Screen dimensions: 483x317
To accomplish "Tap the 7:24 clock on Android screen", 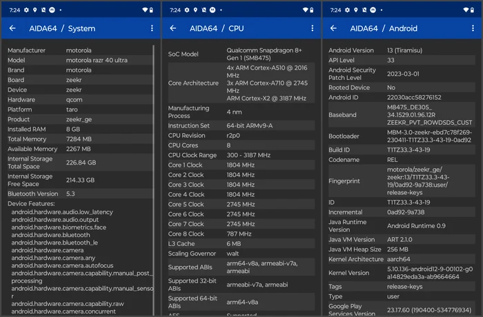I will pos(336,10).
